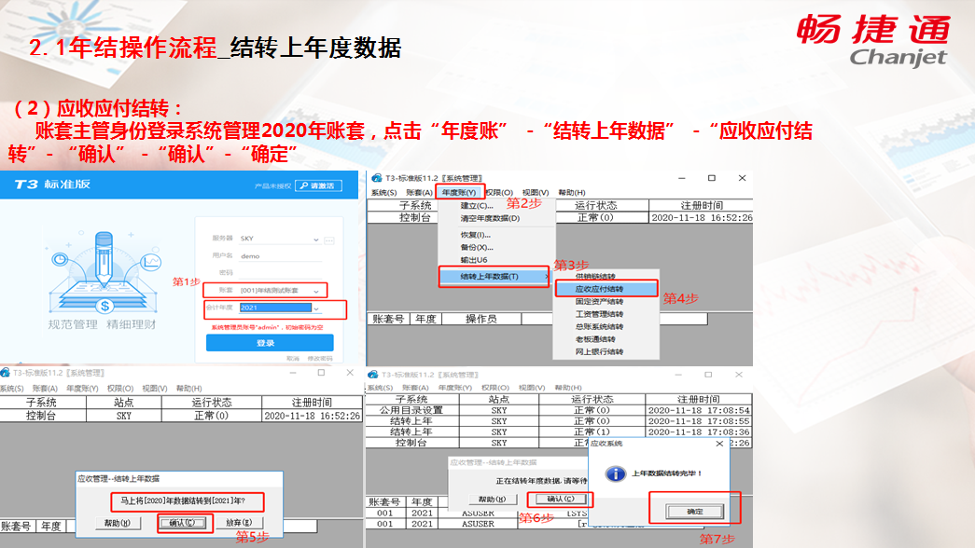
Task: Click T3 app icon in top-right window title bar
Action: (377, 178)
